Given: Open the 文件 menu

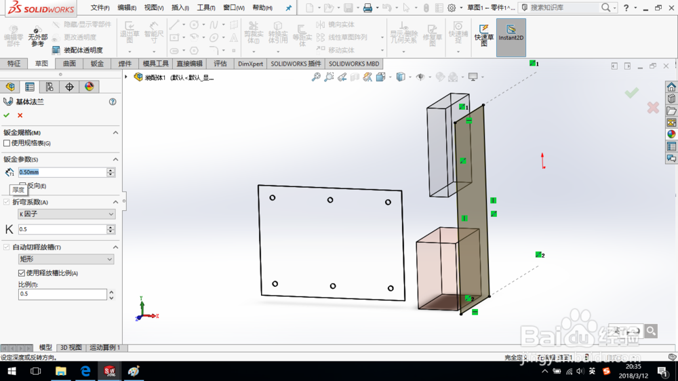Looking at the screenshot, I should 100,7.
